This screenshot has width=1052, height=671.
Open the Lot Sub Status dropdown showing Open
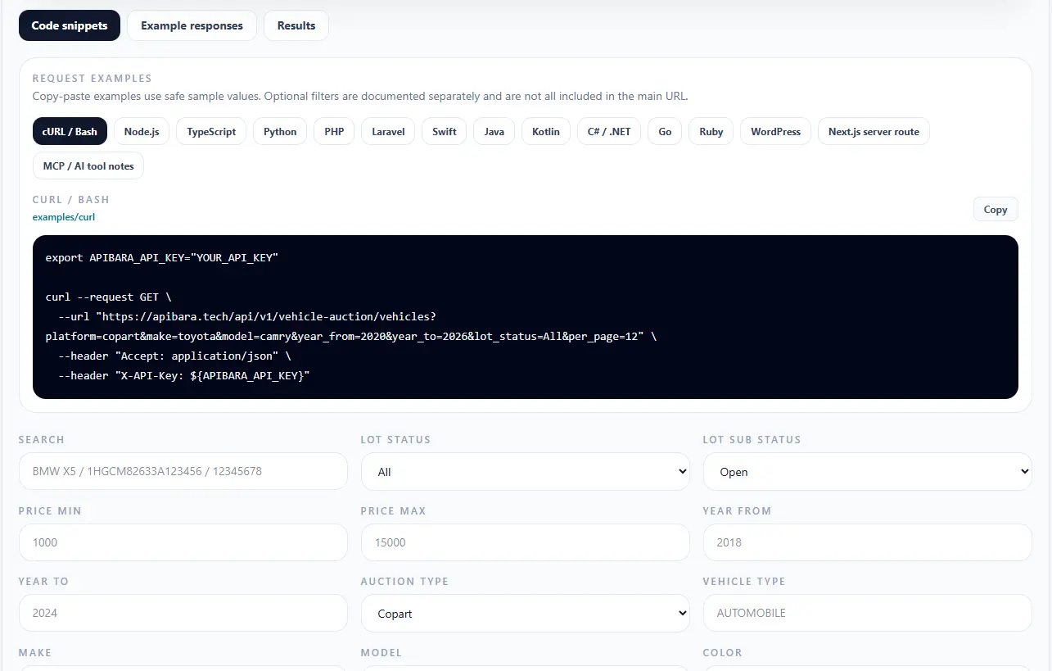[x=867, y=471]
